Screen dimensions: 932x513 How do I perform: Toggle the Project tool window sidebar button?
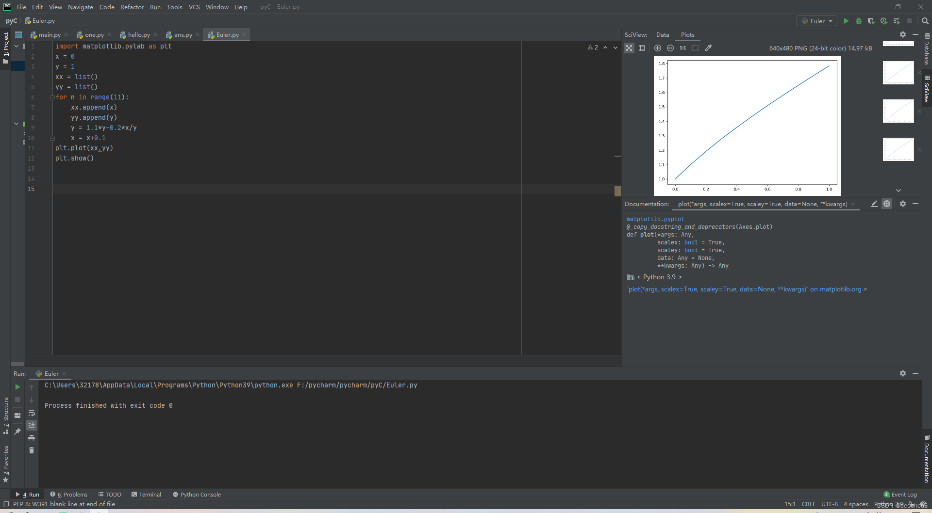pos(5,48)
